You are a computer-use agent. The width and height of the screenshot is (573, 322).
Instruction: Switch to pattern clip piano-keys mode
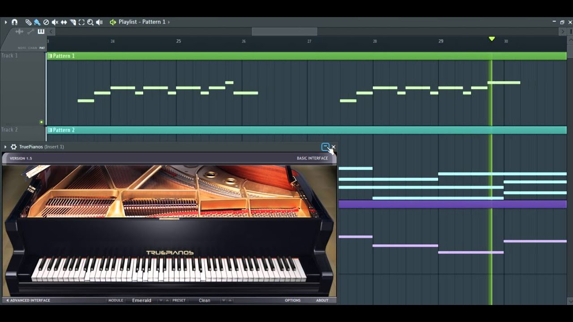tap(41, 31)
